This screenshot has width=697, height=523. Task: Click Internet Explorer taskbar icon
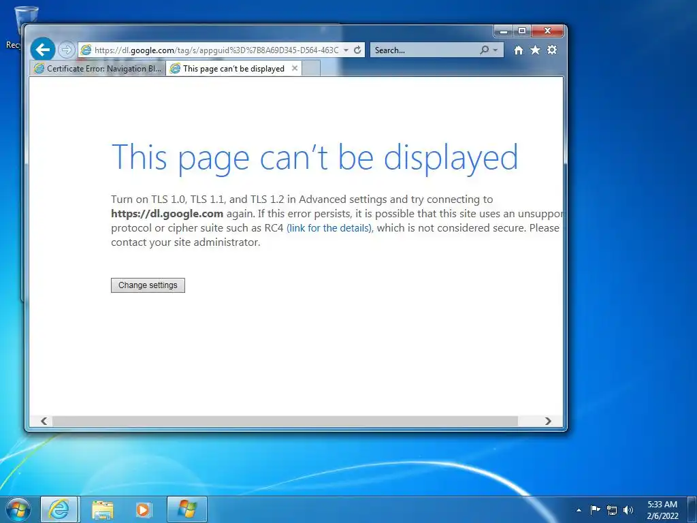(59, 509)
